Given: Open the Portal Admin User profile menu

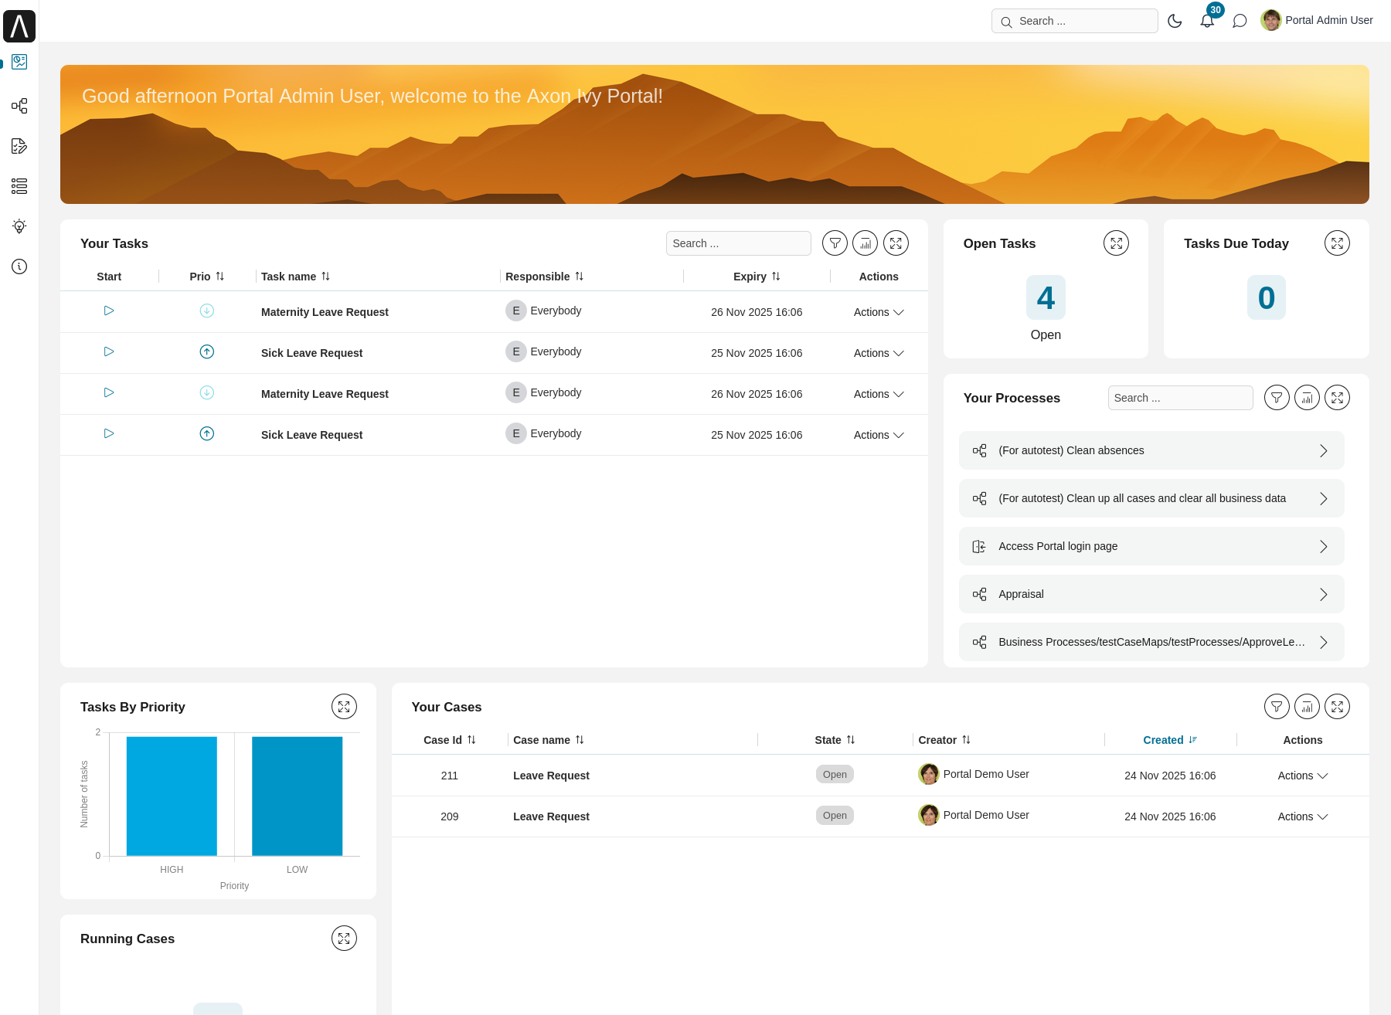Looking at the screenshot, I should (x=1316, y=20).
